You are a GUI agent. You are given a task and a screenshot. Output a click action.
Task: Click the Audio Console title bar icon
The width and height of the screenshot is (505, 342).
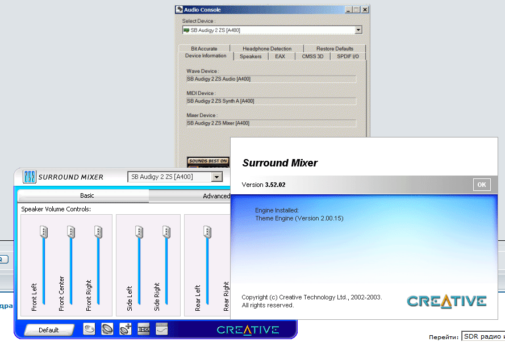tap(180, 10)
